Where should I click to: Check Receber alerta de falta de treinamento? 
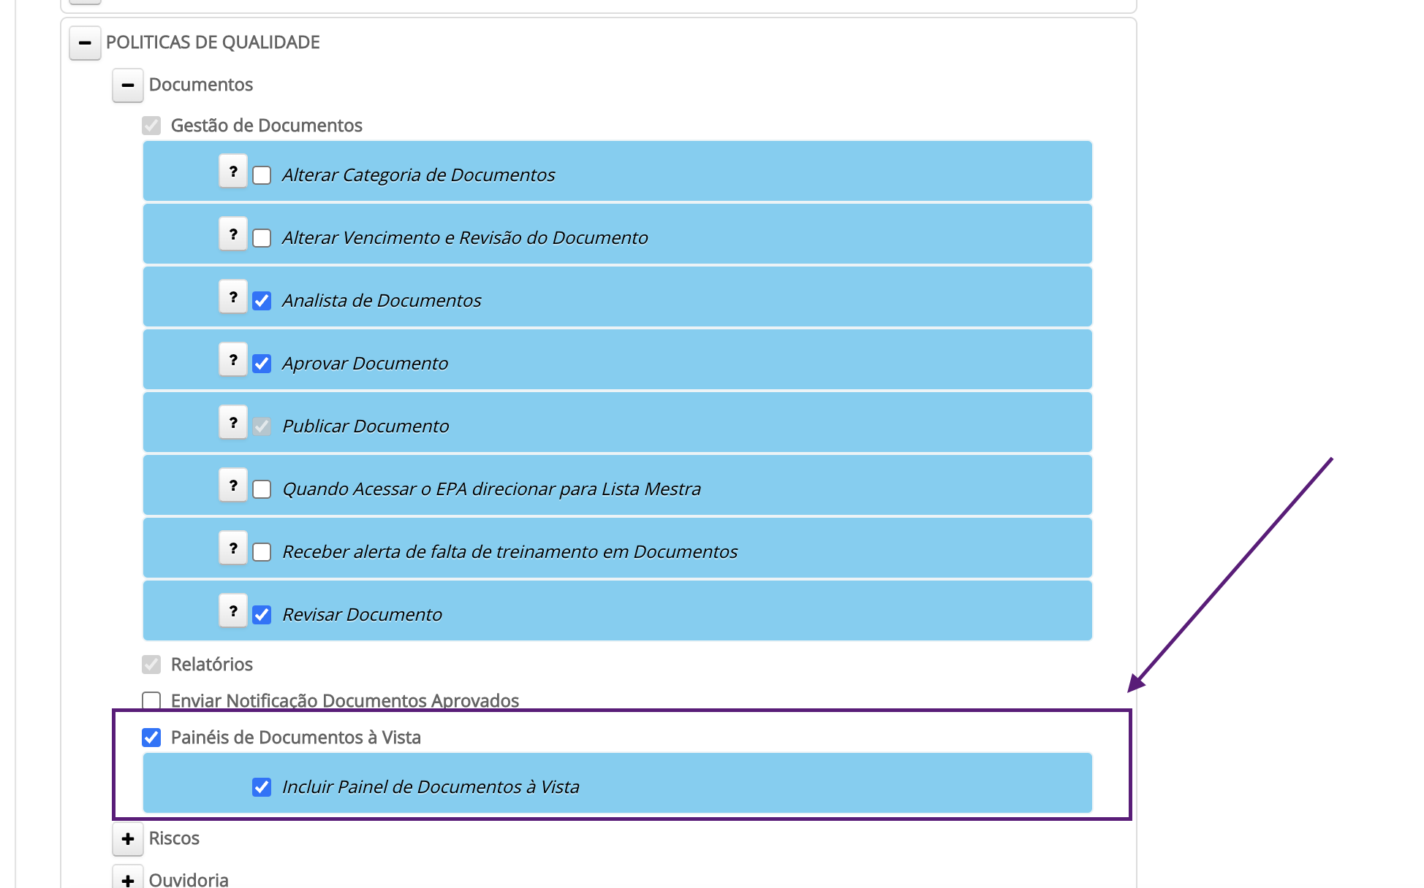[262, 552]
